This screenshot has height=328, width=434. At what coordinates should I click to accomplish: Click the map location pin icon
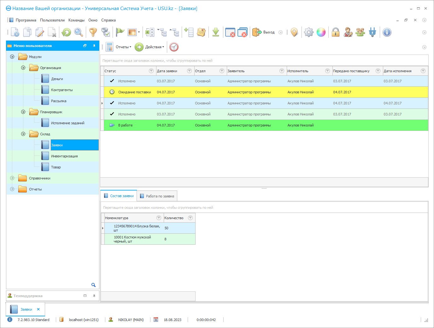[x=294, y=32]
